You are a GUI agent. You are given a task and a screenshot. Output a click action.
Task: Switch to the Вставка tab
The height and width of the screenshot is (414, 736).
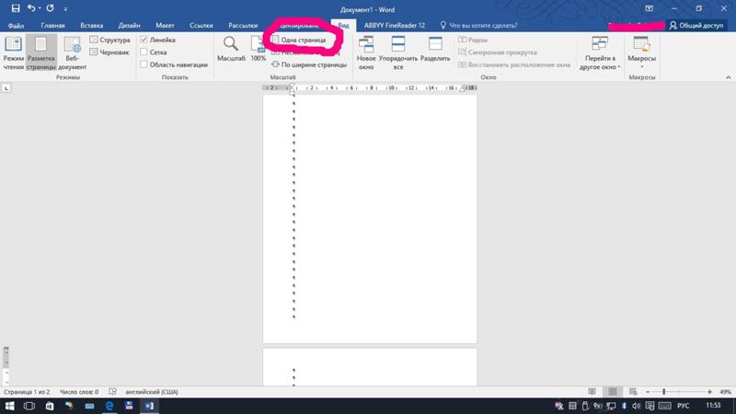(x=91, y=26)
